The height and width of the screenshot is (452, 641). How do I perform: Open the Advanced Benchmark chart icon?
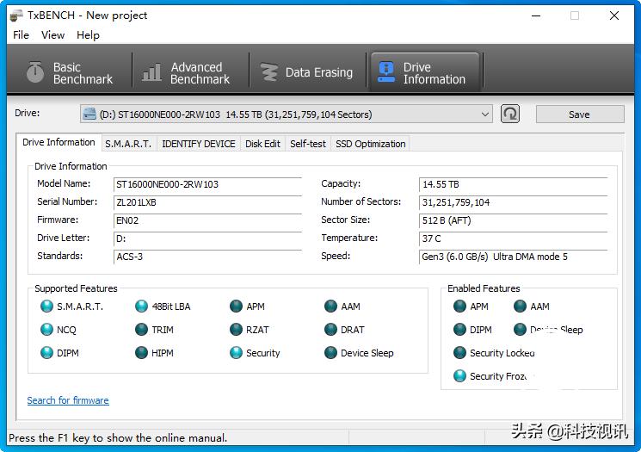[152, 73]
